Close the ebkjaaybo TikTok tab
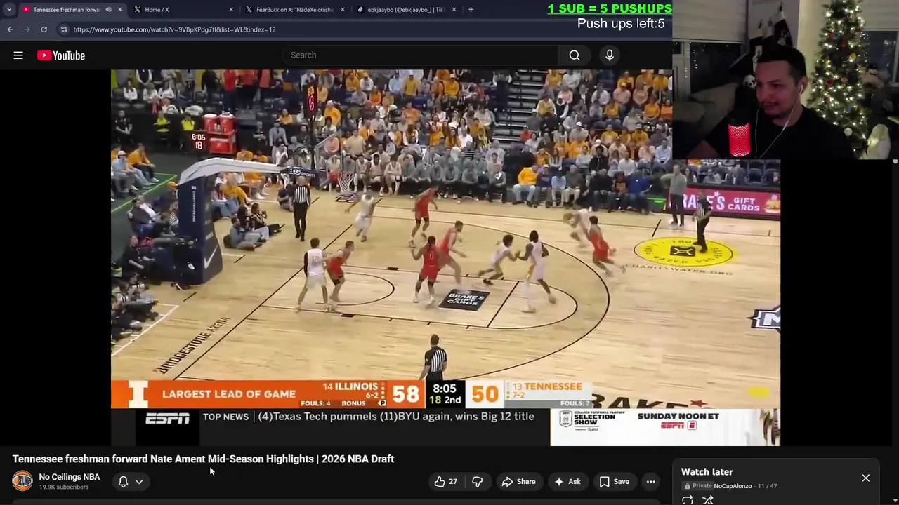 [x=454, y=10]
